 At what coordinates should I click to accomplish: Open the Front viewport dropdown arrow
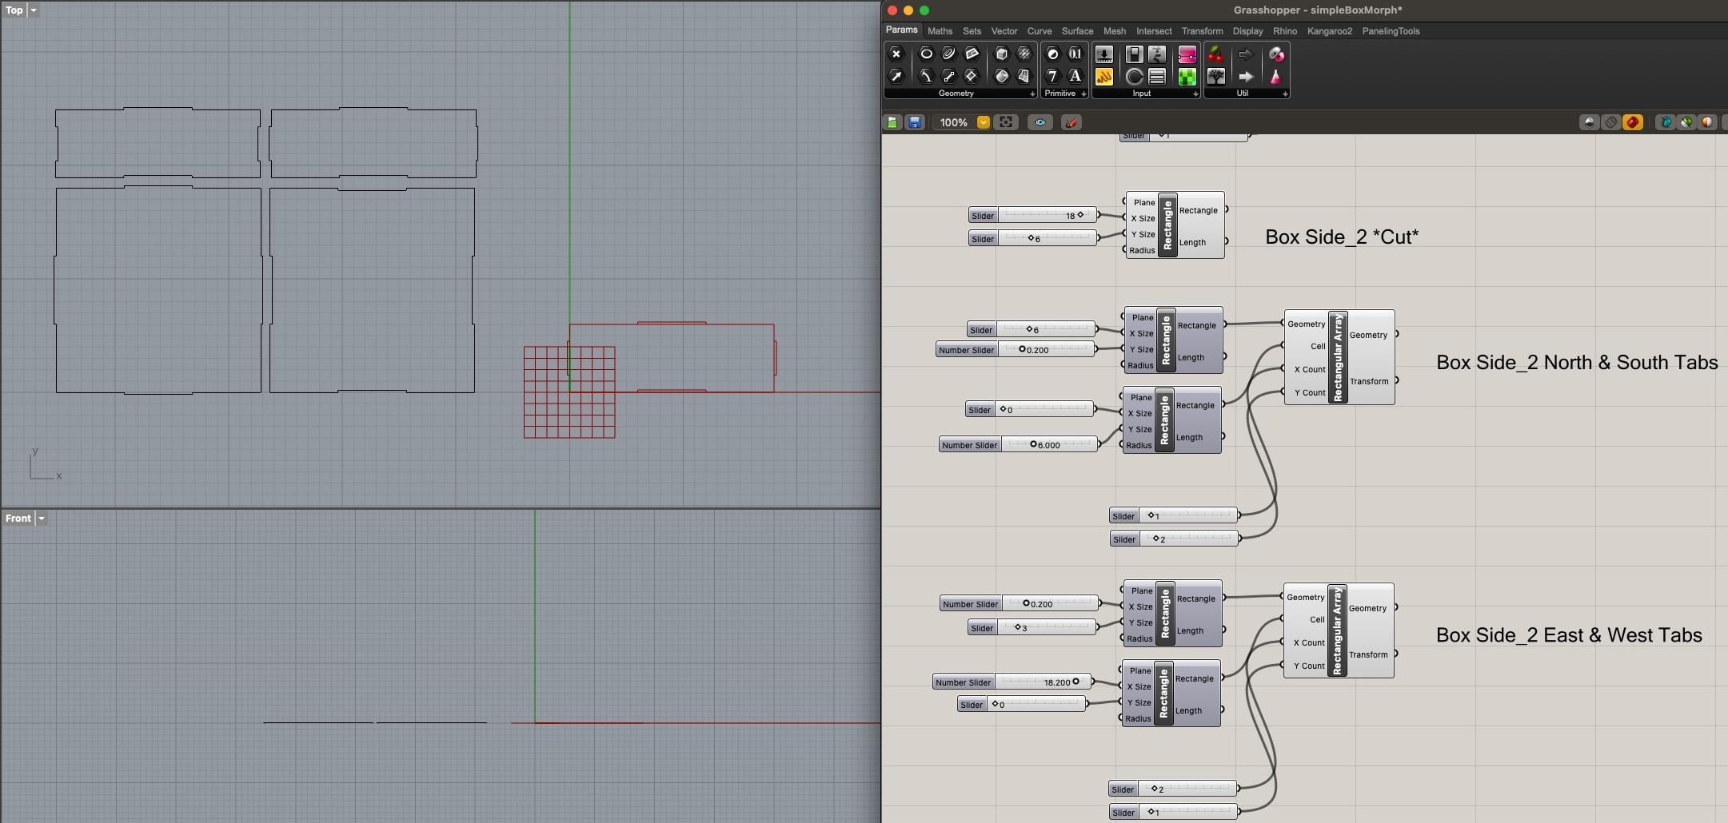click(x=42, y=519)
